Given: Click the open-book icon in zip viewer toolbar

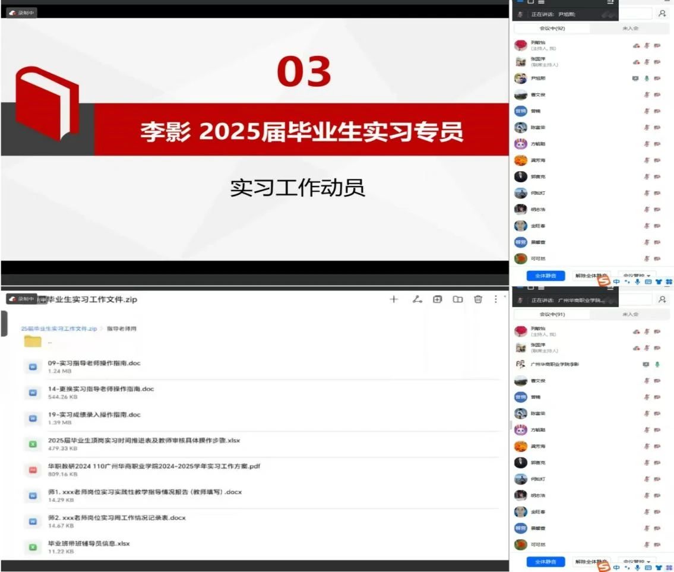Looking at the screenshot, I should (x=458, y=299).
